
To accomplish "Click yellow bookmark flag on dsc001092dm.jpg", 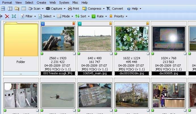I will coord(147,23).
